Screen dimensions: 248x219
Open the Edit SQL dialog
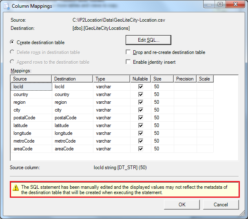pyautogui.click(x=148, y=40)
